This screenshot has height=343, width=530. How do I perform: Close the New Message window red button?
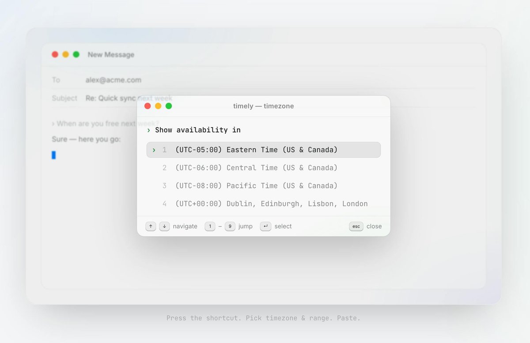[55, 54]
